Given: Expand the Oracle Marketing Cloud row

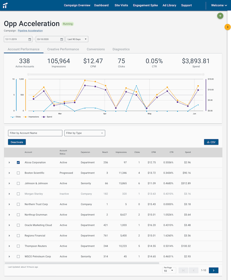Looking at the screenshot, I should tap(9, 225).
